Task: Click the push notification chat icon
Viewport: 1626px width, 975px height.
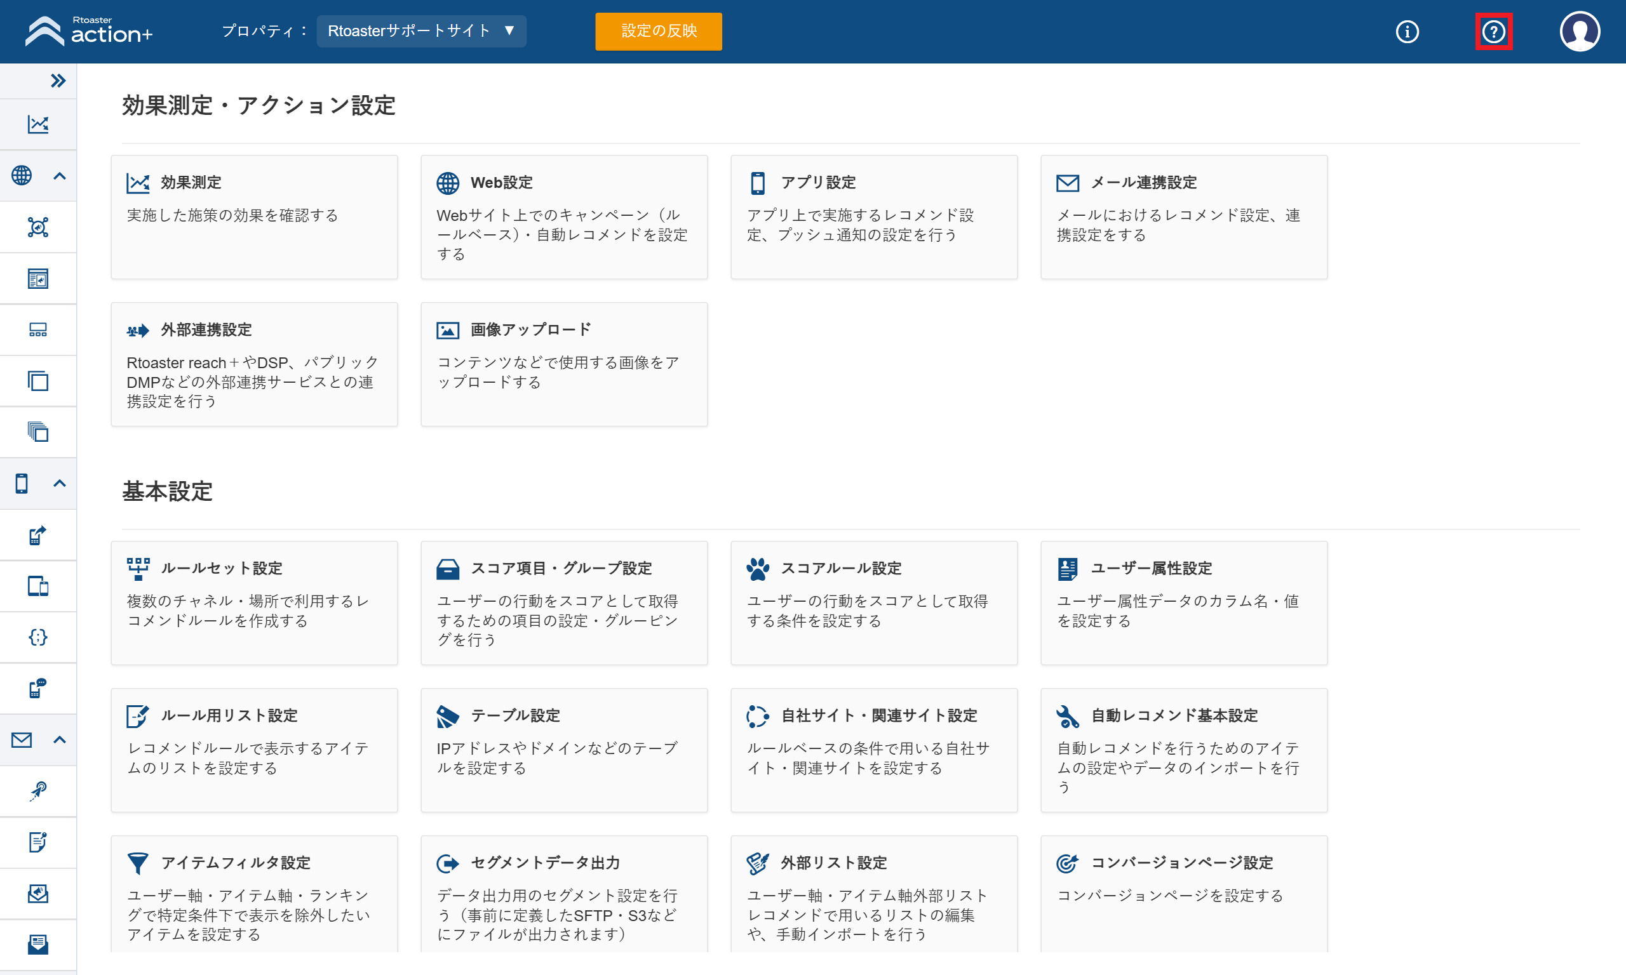Action: pos(38,689)
